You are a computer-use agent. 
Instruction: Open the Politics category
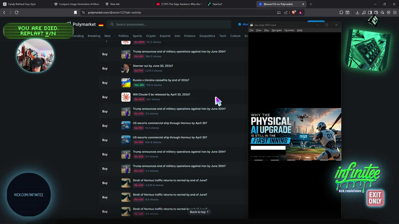(x=123, y=36)
